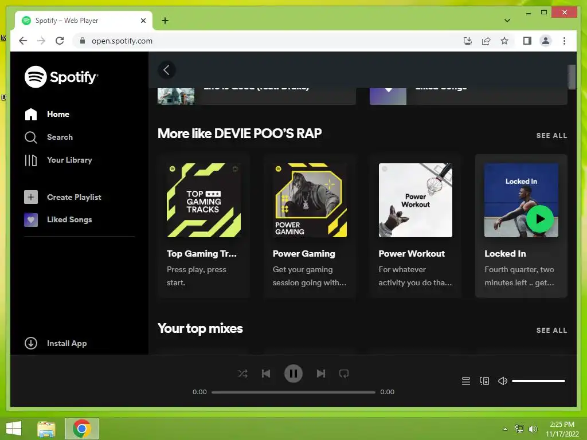587x440 pixels.
Task: Open Your Library in sidebar
Action: coord(58,160)
